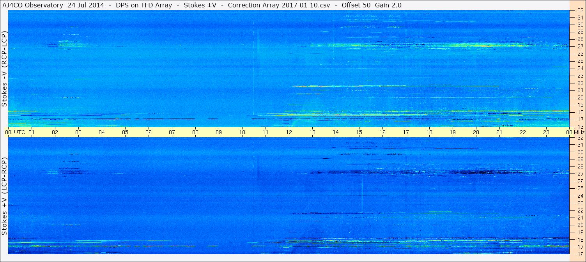
Task: Click the 26 MHz tick in Stokes +V panel
Action: [x=580, y=181]
